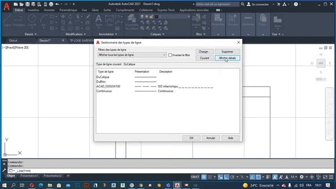Click the search magnifier in title bar
This screenshot has height=189, width=336.
point(243,4)
